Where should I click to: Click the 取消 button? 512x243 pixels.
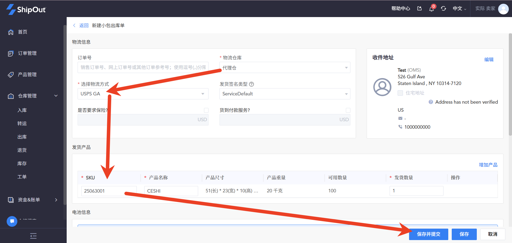[493, 234]
